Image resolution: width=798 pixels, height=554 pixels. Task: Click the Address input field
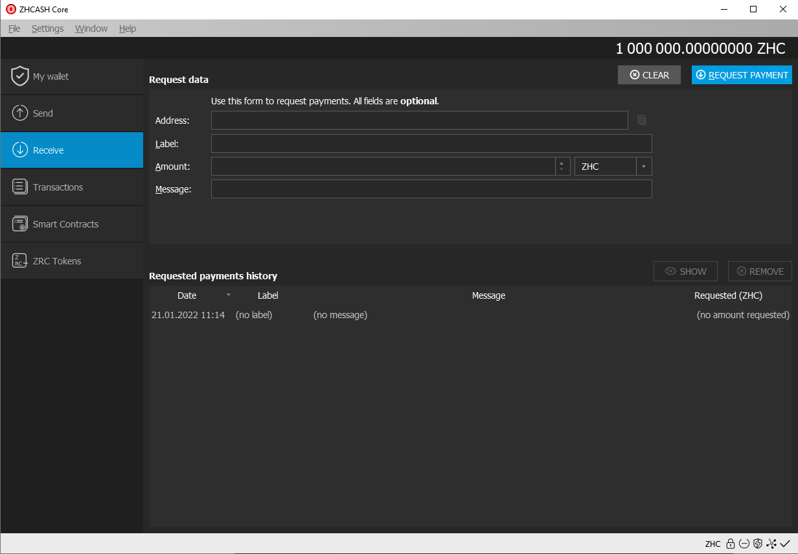click(x=420, y=121)
